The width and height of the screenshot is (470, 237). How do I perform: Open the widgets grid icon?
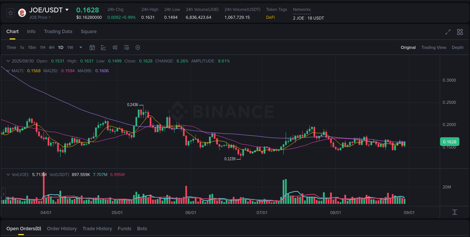click(460, 32)
